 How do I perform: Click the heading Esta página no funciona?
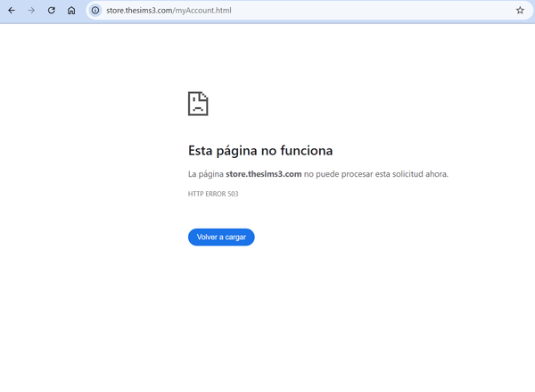coord(260,151)
